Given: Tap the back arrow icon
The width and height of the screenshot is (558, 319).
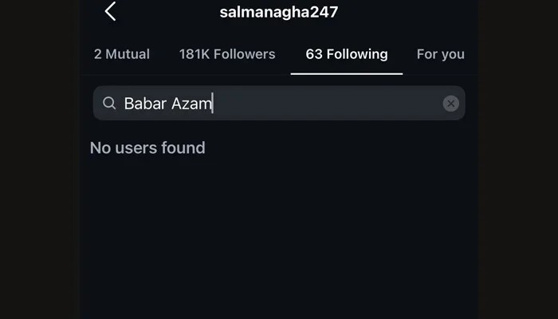Looking at the screenshot, I should click(x=110, y=11).
